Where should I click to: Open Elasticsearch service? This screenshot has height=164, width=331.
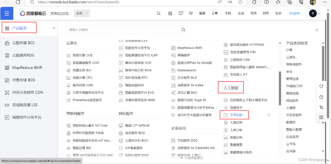(x=187, y=70)
